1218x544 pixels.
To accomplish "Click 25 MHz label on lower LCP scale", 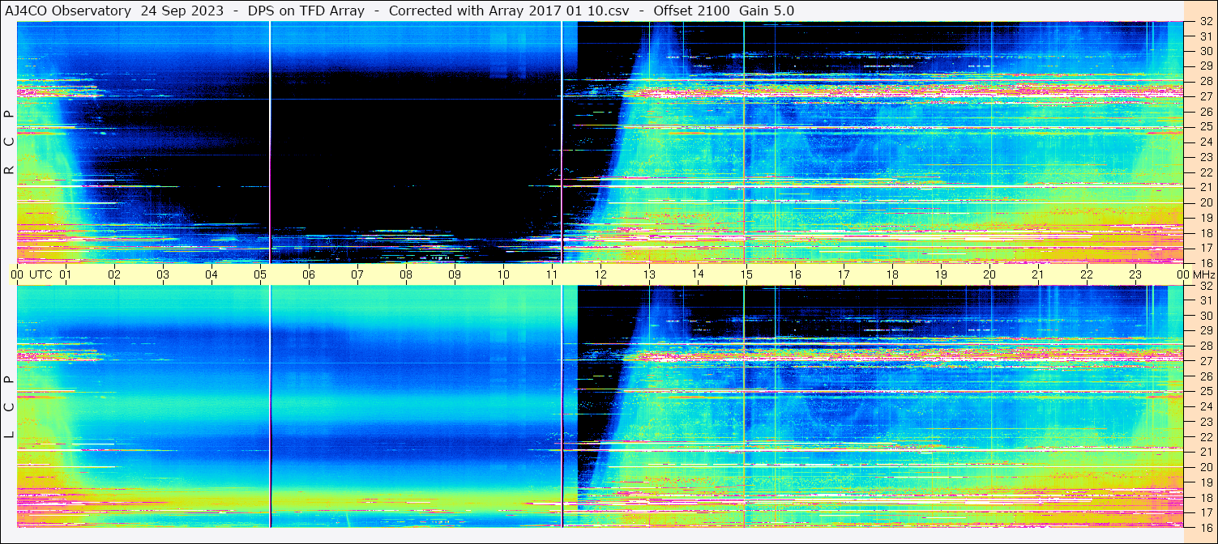I will pos(1205,391).
